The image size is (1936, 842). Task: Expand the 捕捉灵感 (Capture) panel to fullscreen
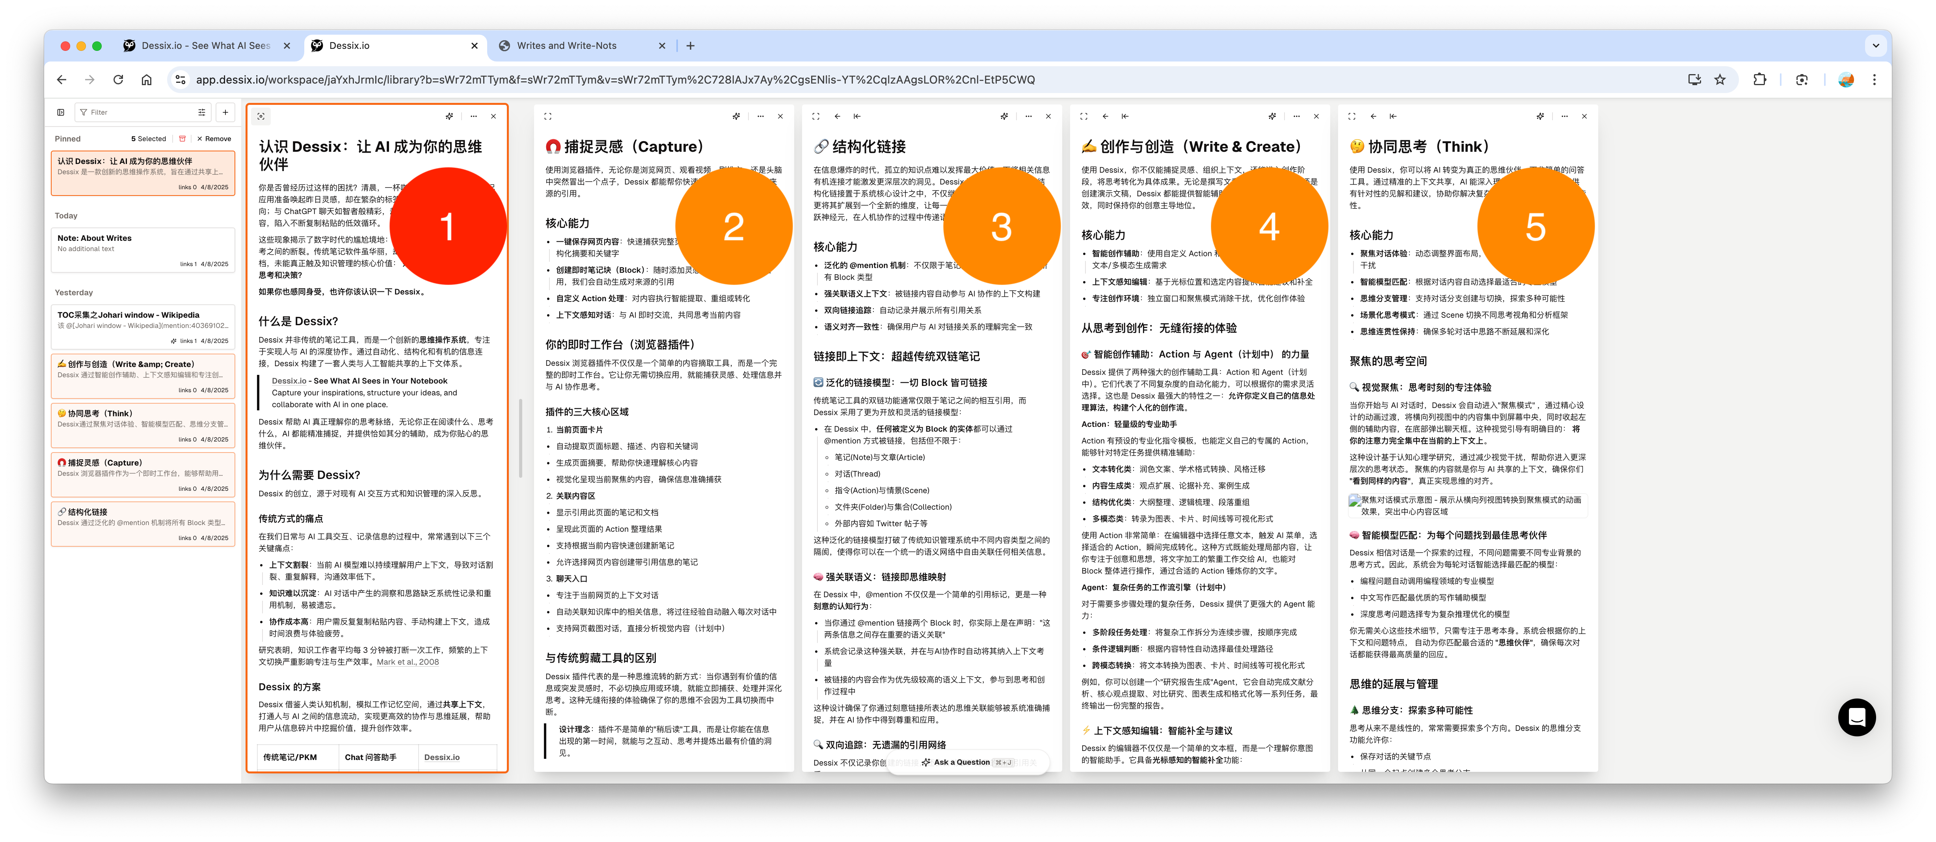tap(548, 117)
